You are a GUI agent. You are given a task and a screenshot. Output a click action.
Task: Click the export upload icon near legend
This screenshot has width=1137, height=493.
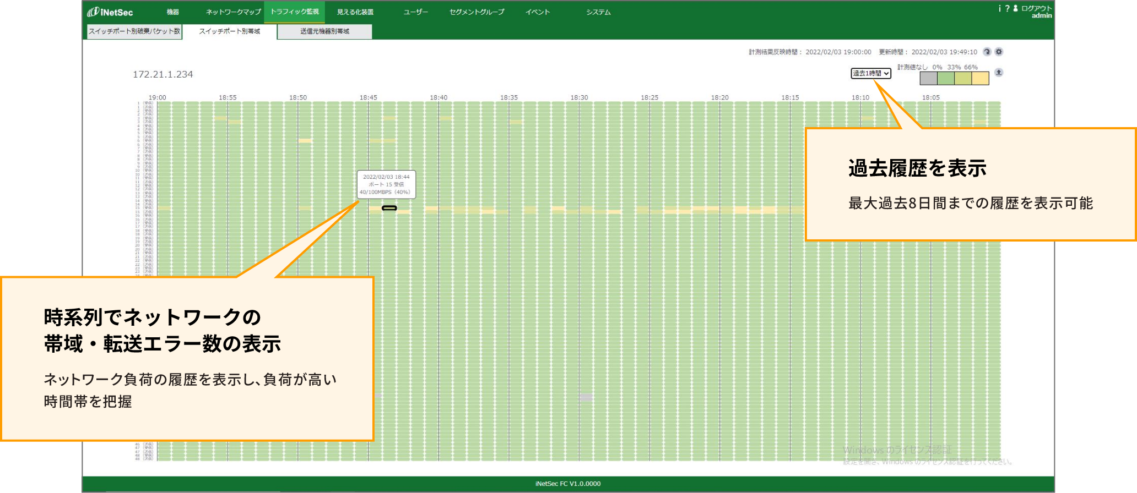click(999, 73)
